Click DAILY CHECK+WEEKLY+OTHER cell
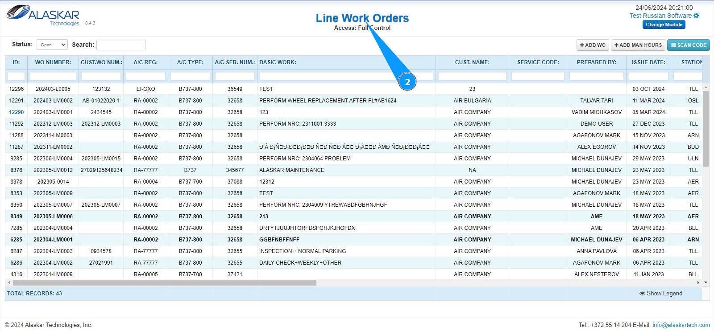Screen dimensions: 714x331 point(300,263)
